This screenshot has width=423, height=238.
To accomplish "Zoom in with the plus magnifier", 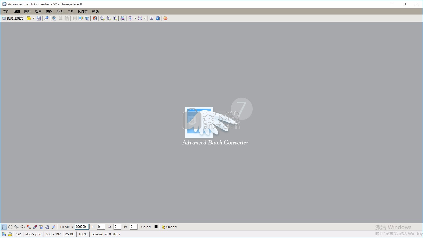I will (115, 18).
